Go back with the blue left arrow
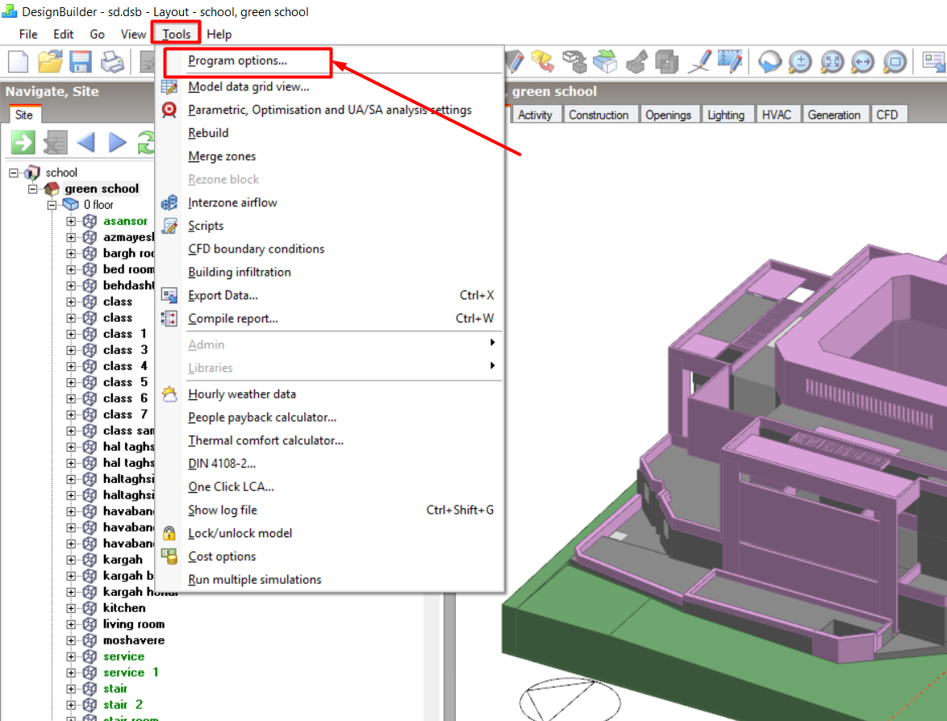 coord(86,143)
